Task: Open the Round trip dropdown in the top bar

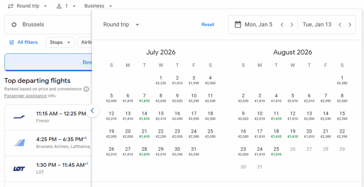Action: pyautogui.click(x=27, y=6)
